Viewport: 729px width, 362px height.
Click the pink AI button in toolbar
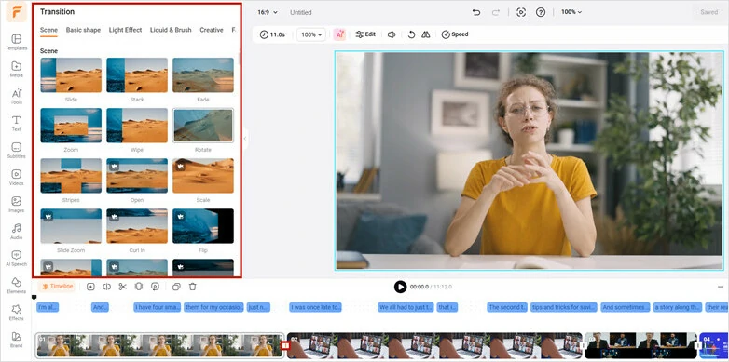click(340, 34)
